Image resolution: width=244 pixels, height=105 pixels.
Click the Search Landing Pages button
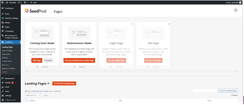point(228,91)
